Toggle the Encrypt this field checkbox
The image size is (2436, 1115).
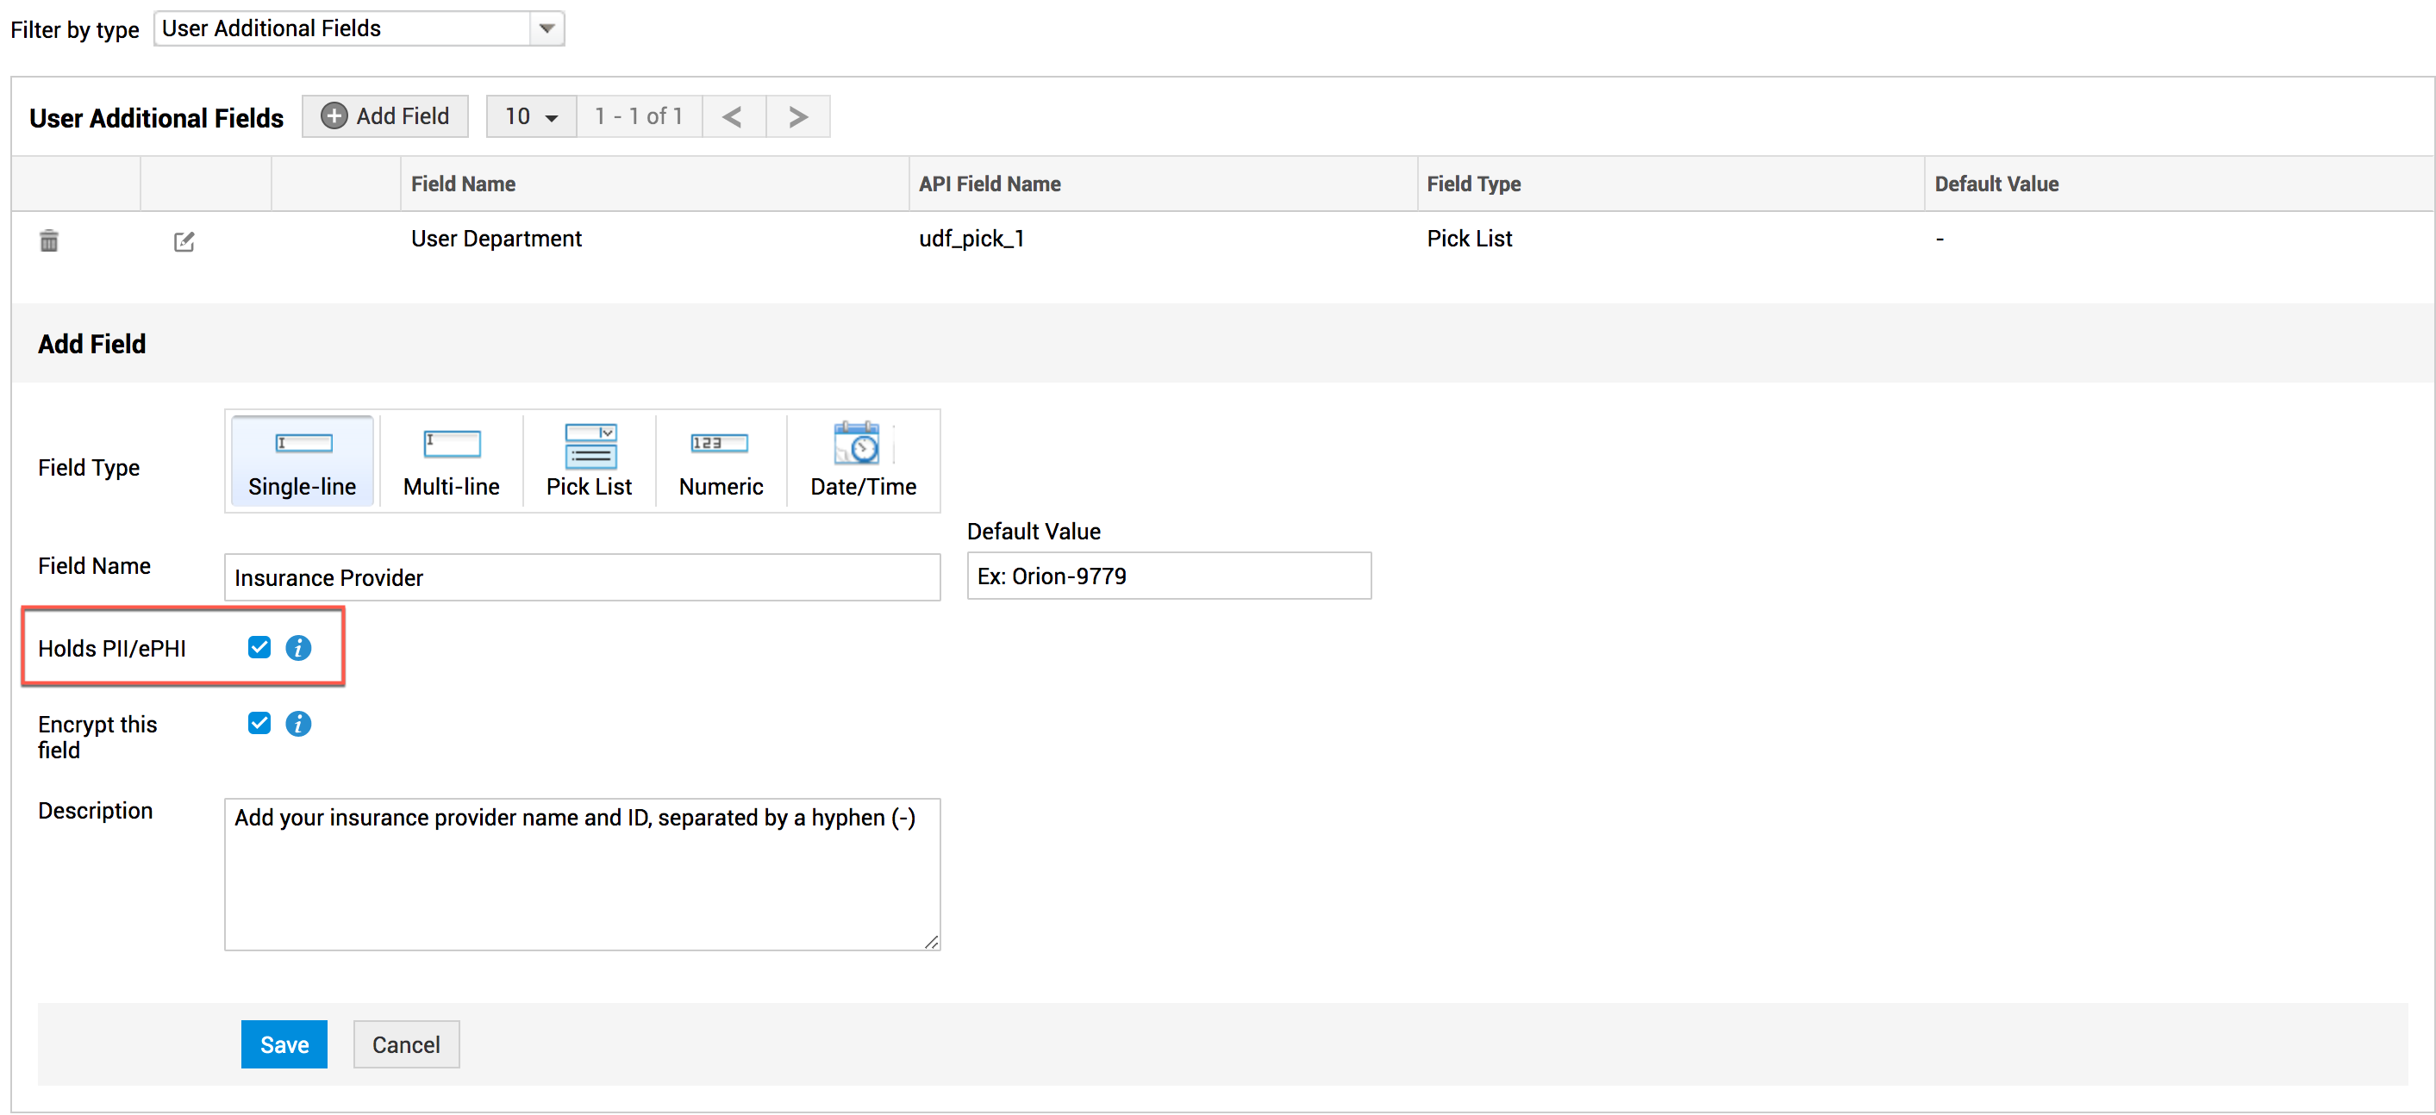(x=259, y=724)
